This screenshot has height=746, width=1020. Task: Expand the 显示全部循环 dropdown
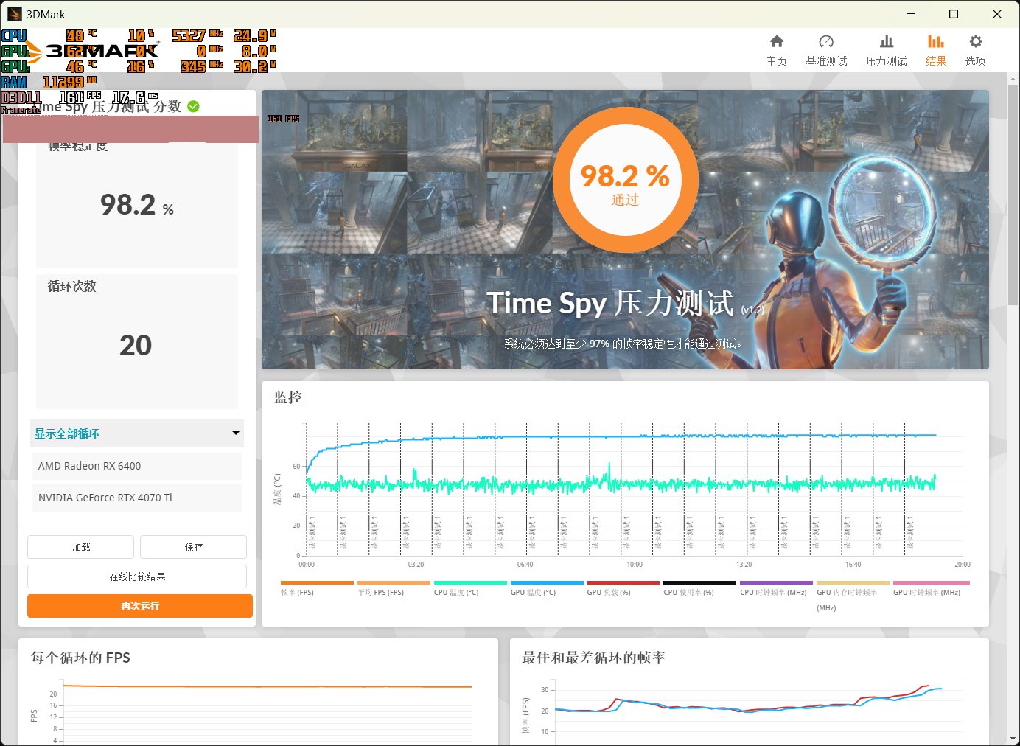pos(137,433)
